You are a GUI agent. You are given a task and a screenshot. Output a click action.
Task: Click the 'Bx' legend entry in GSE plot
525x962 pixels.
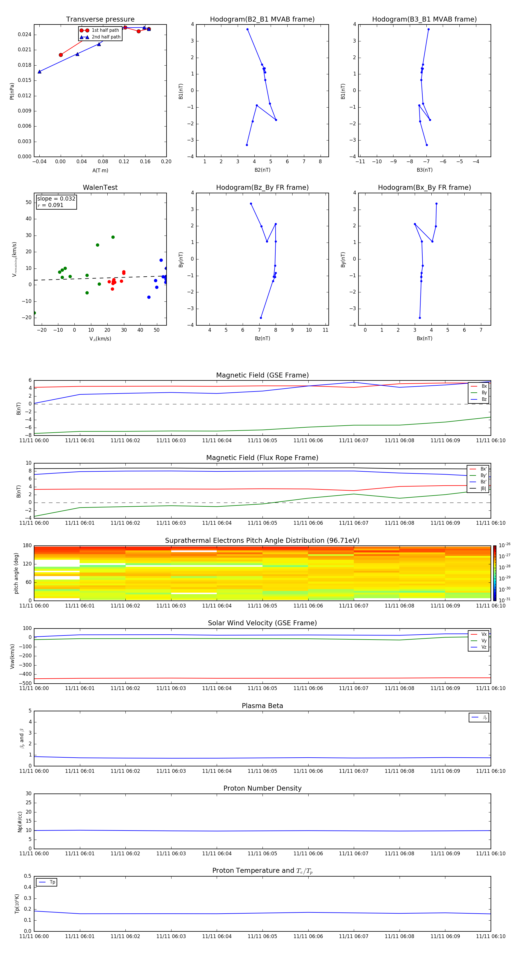point(479,386)
